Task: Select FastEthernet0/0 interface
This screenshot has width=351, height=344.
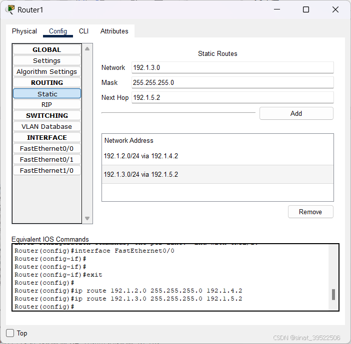Action: 46,148
